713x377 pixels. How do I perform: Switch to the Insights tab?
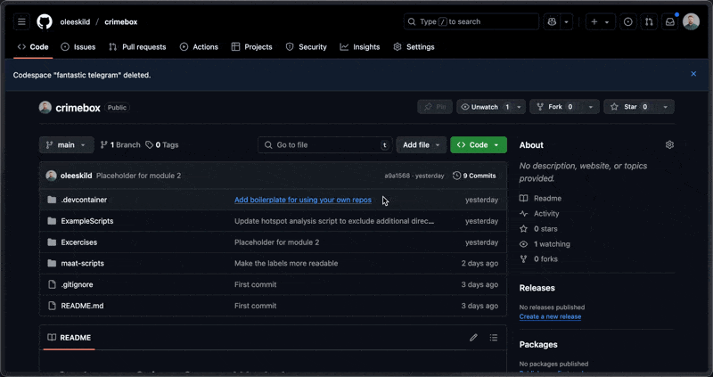tap(360, 46)
